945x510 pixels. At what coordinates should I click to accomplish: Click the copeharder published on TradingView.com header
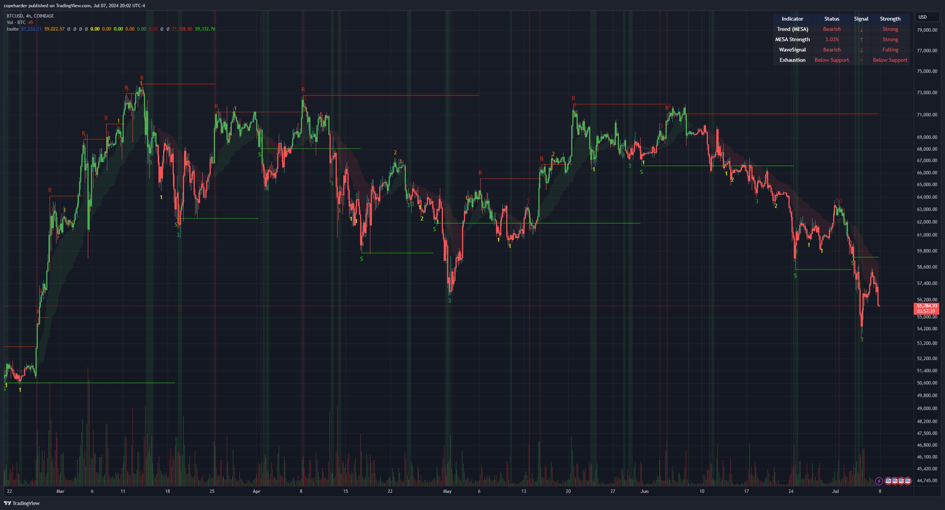point(74,6)
